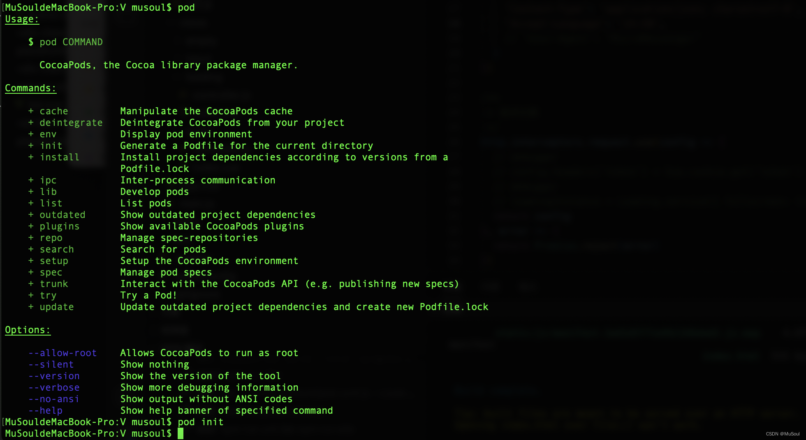Screen dimensions: 806x440
Task: Click the '--help' option text
Action: (x=45, y=410)
